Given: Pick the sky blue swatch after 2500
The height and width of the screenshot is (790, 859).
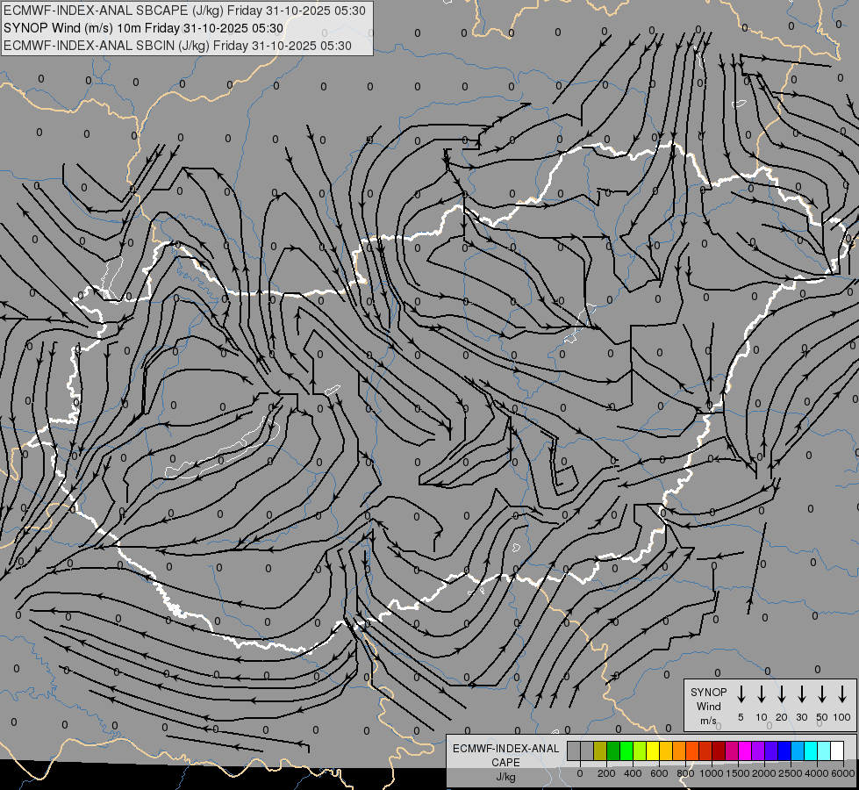Looking at the screenshot, I should pos(798,750).
